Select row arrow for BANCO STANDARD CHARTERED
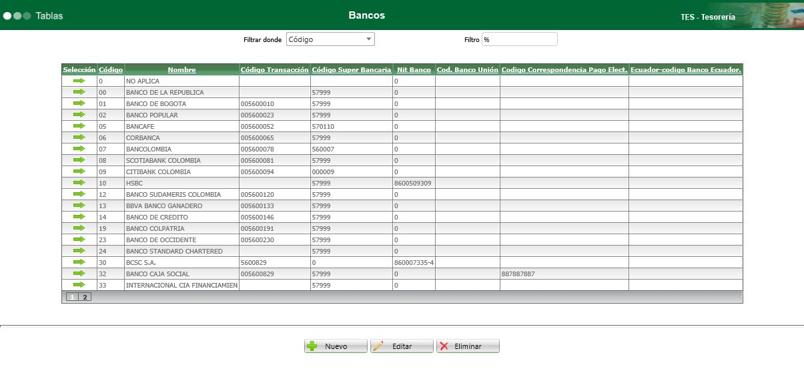 click(79, 251)
